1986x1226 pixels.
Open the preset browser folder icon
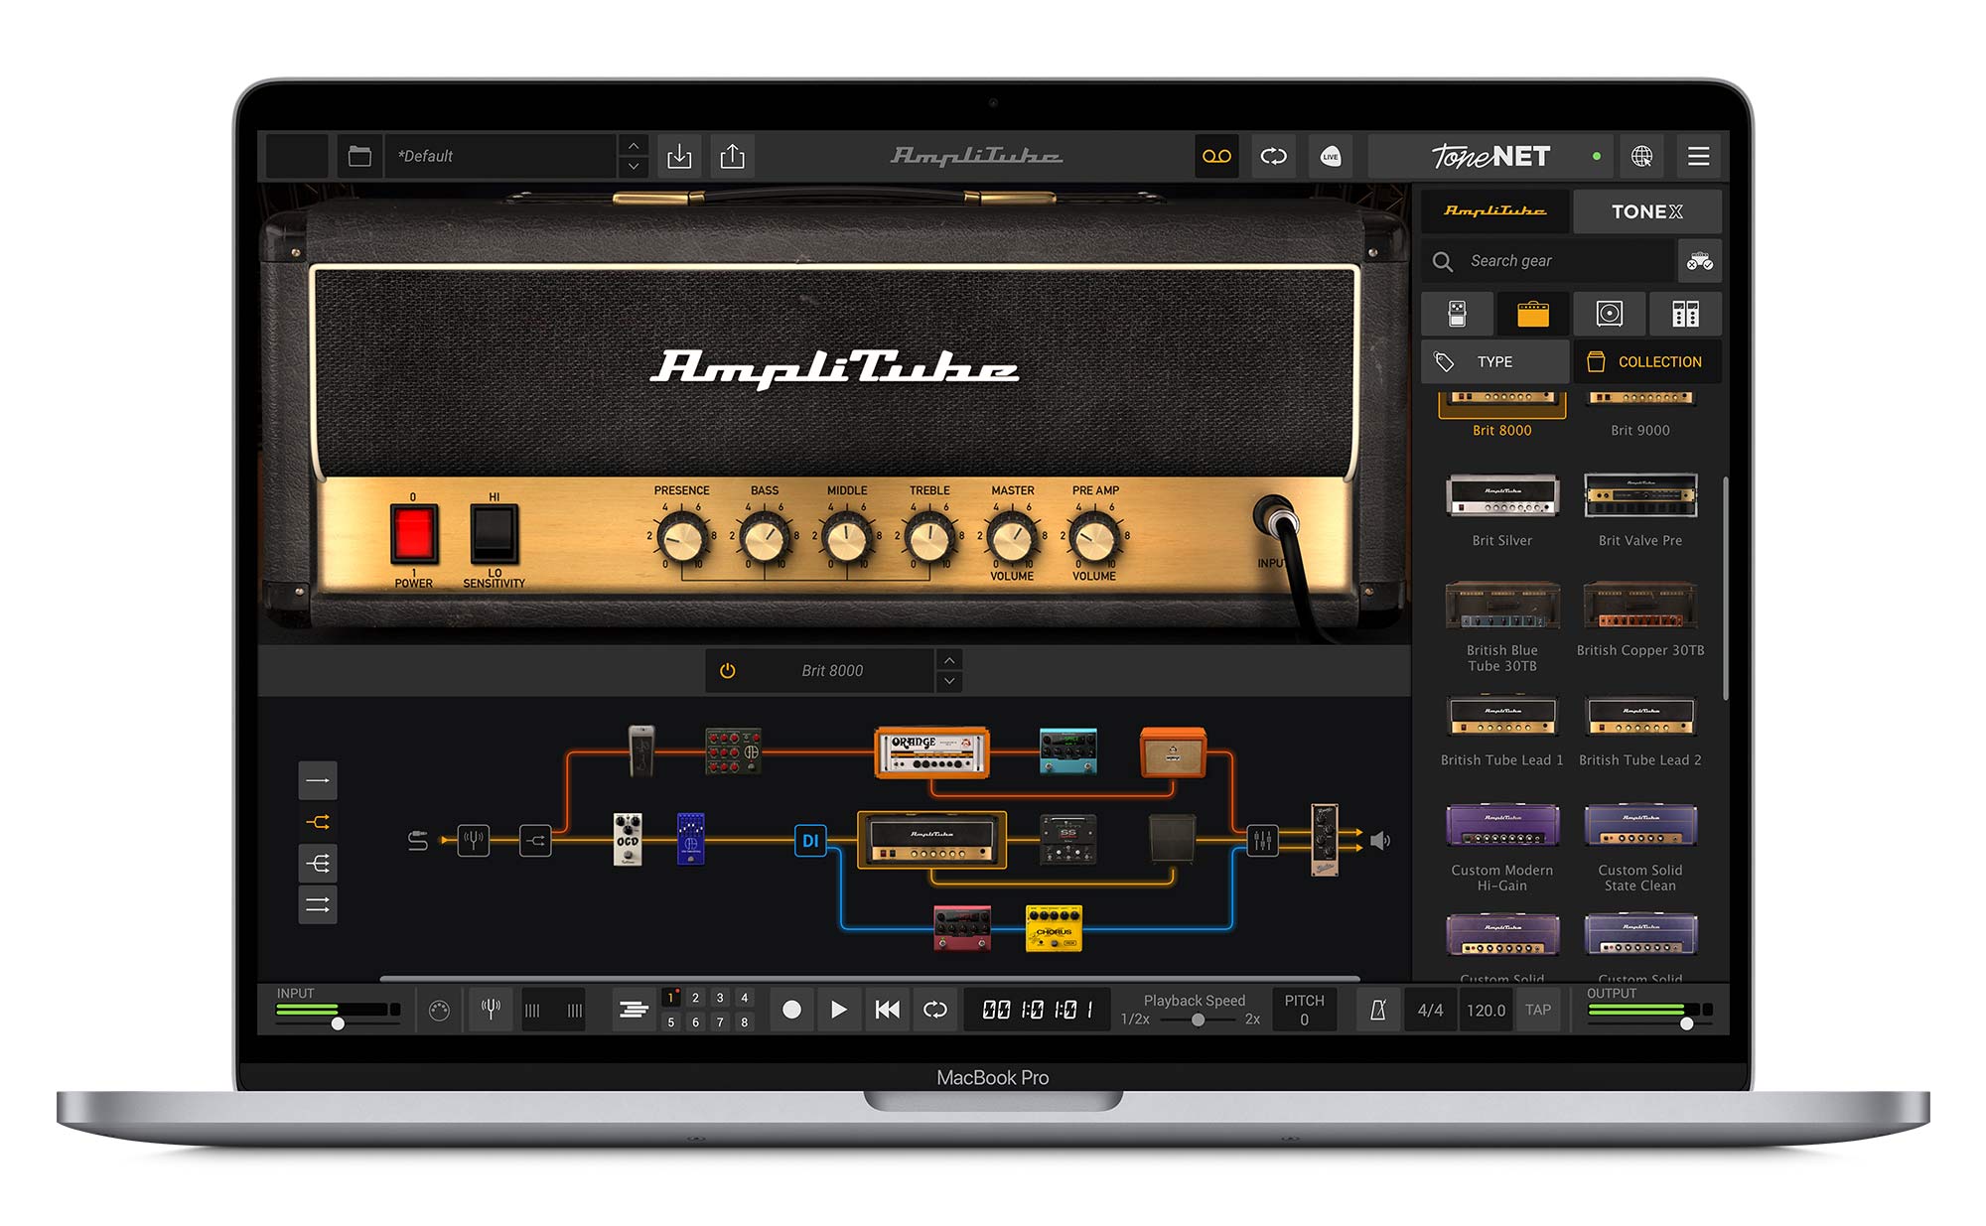tap(359, 156)
